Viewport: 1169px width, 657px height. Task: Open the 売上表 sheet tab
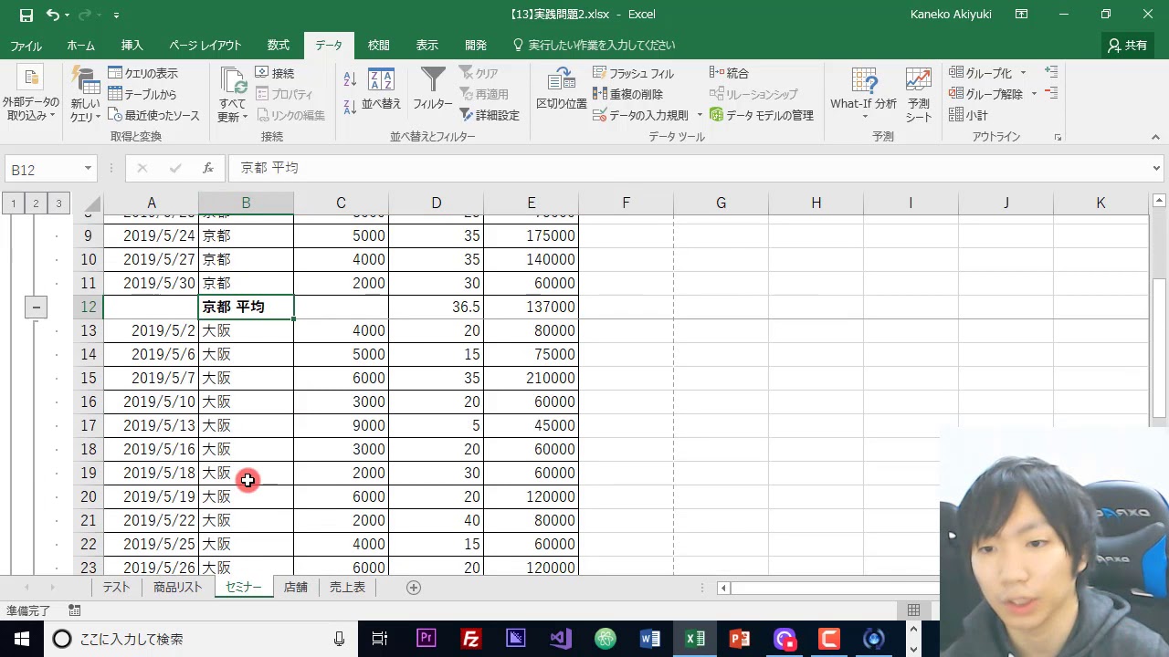point(347,588)
